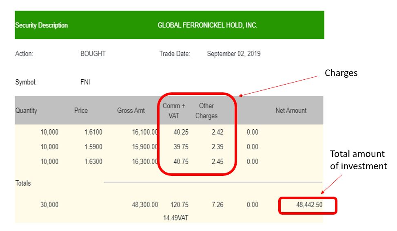This screenshot has height=231, width=397.
Task: Select gross amount '16,300.00'
Action: point(145,161)
